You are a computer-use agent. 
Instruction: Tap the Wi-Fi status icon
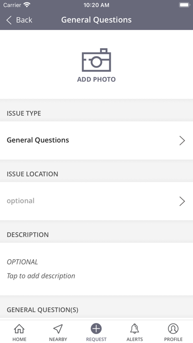[27, 5]
